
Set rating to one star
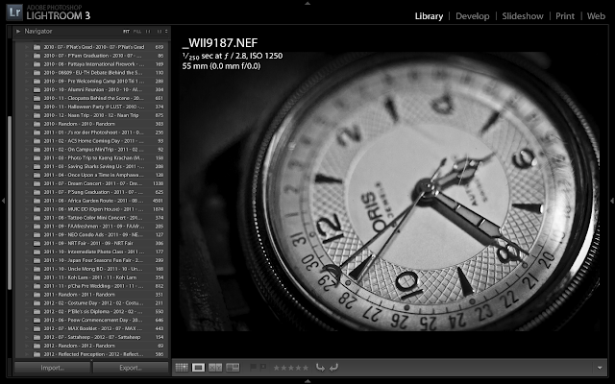[277, 368]
